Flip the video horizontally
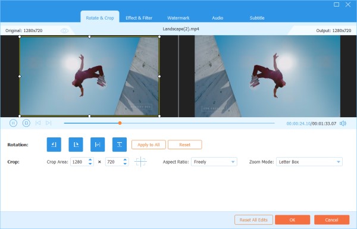This screenshot has width=357, height=229. click(x=98, y=145)
